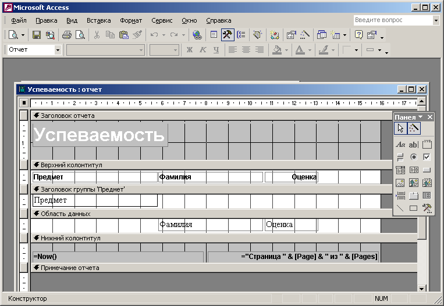The height and width of the screenshot is (306, 444).
Task: Toggle the Control Wizards wand button
Action: point(414,128)
